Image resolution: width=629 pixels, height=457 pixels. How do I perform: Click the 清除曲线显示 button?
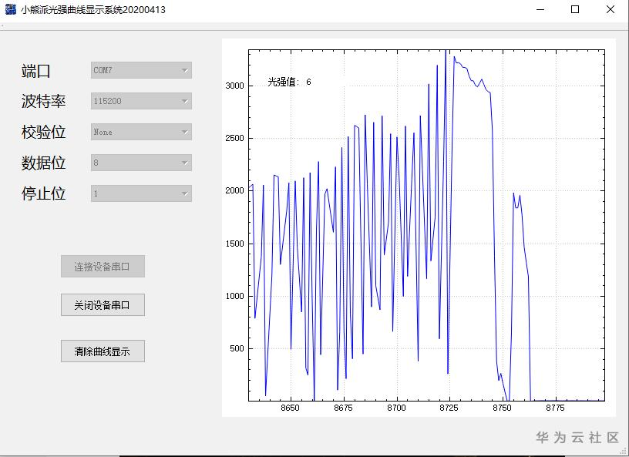[103, 351]
